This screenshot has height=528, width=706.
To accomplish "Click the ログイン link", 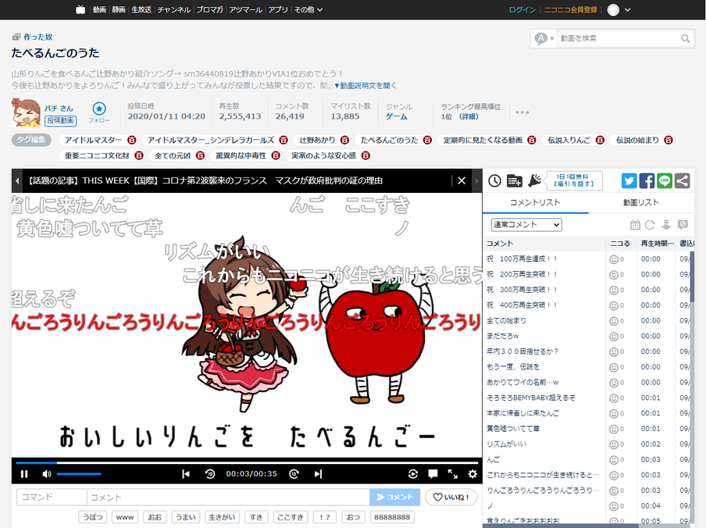I will point(522,10).
